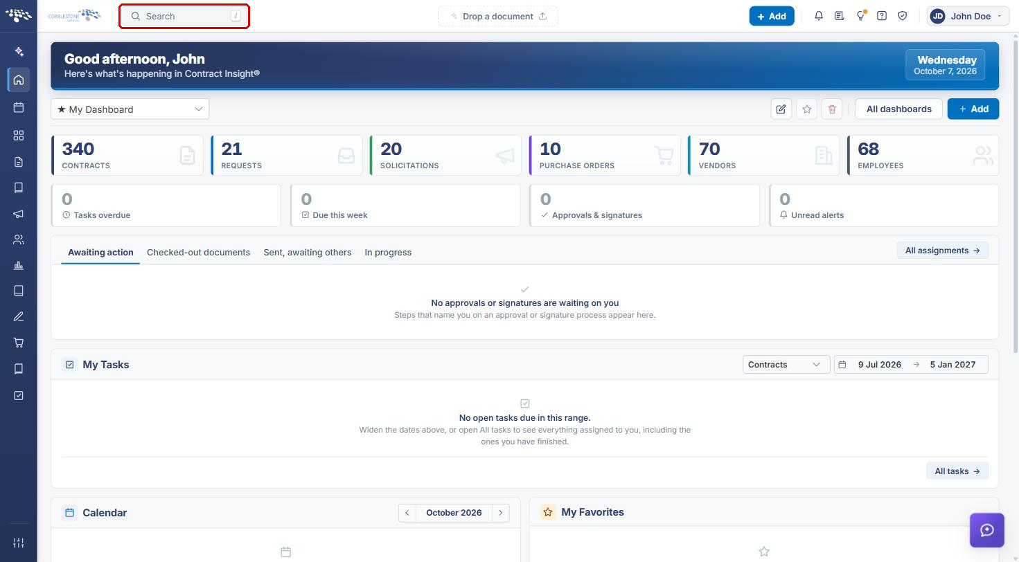Open the document icon in left sidebar

tap(19, 162)
